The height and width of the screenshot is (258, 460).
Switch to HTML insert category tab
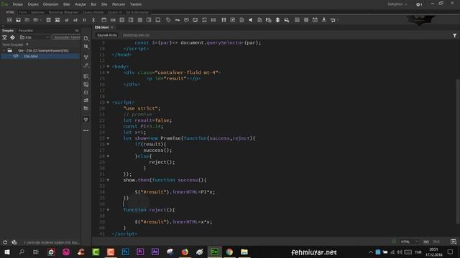10,12
